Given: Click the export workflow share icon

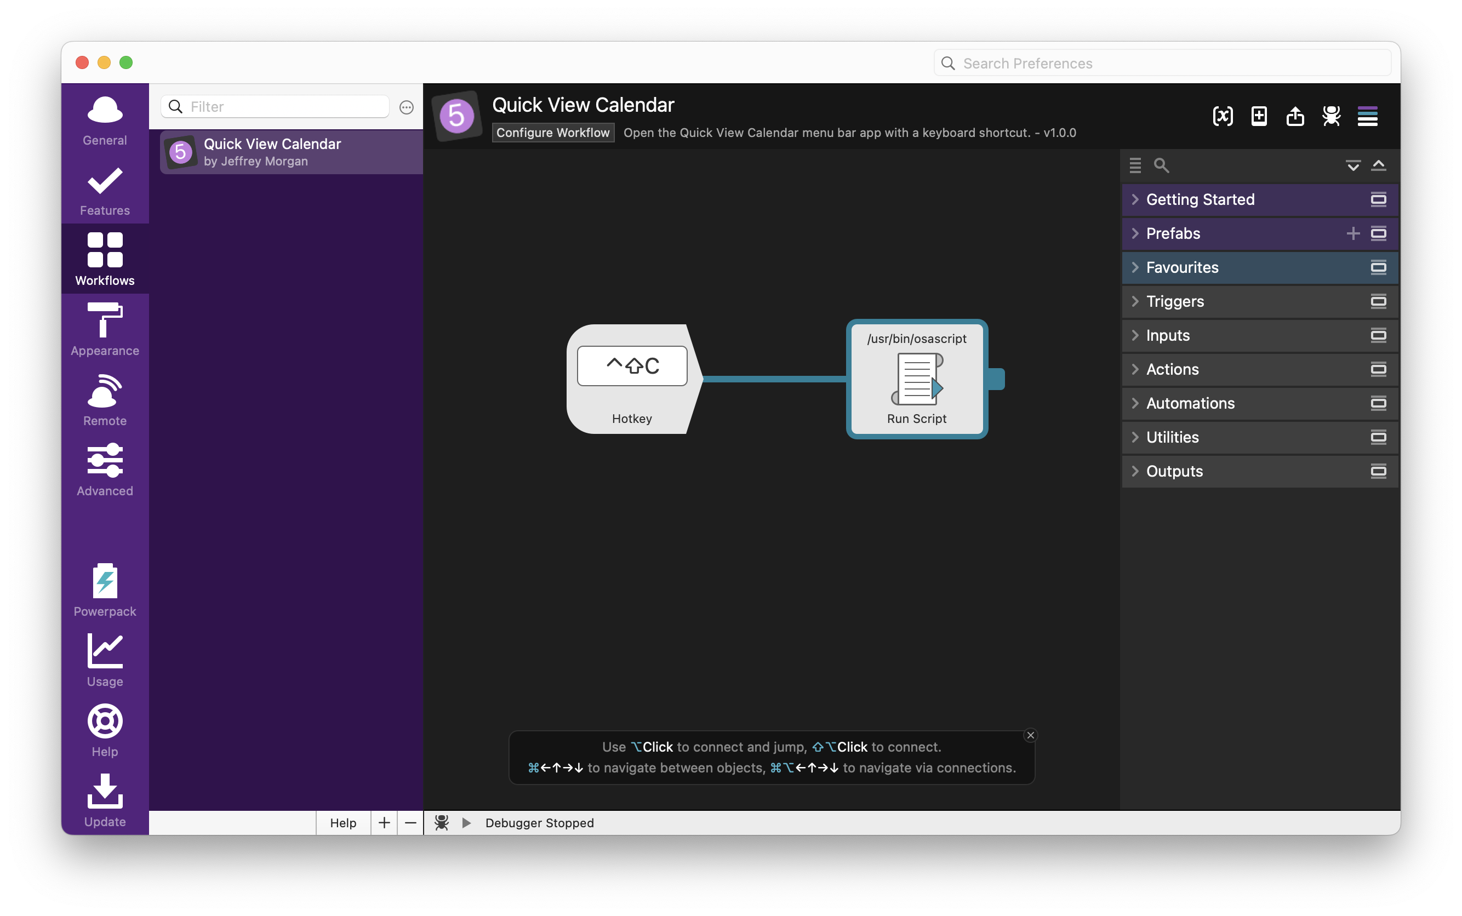Looking at the screenshot, I should coord(1295,116).
